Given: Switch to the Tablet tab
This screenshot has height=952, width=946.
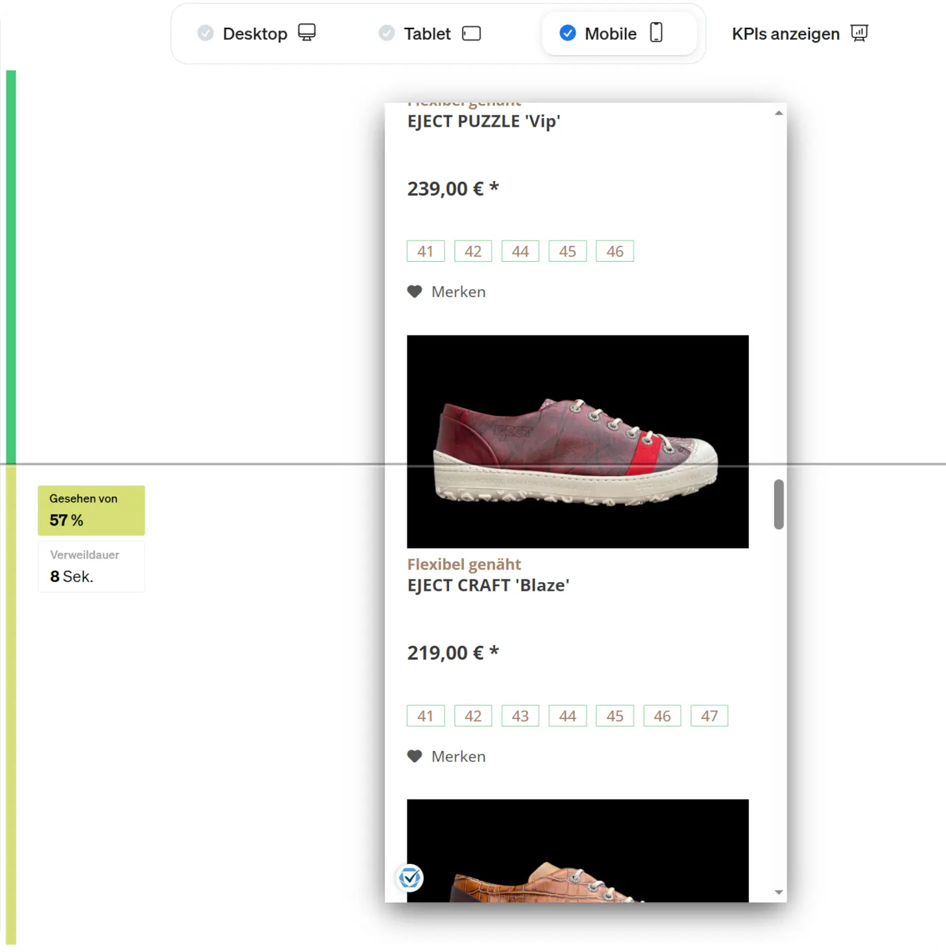Looking at the screenshot, I should (428, 33).
